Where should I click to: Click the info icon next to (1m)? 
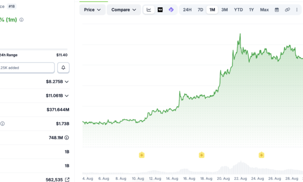(21, 20)
